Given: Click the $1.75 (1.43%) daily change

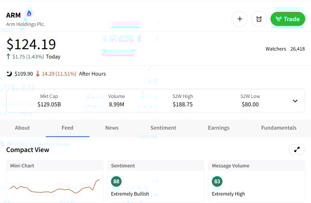Looking at the screenshot, I should 28,57.
